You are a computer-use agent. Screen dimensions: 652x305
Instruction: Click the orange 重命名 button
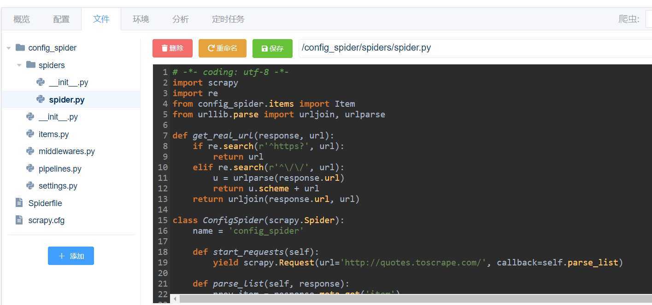pos(223,48)
